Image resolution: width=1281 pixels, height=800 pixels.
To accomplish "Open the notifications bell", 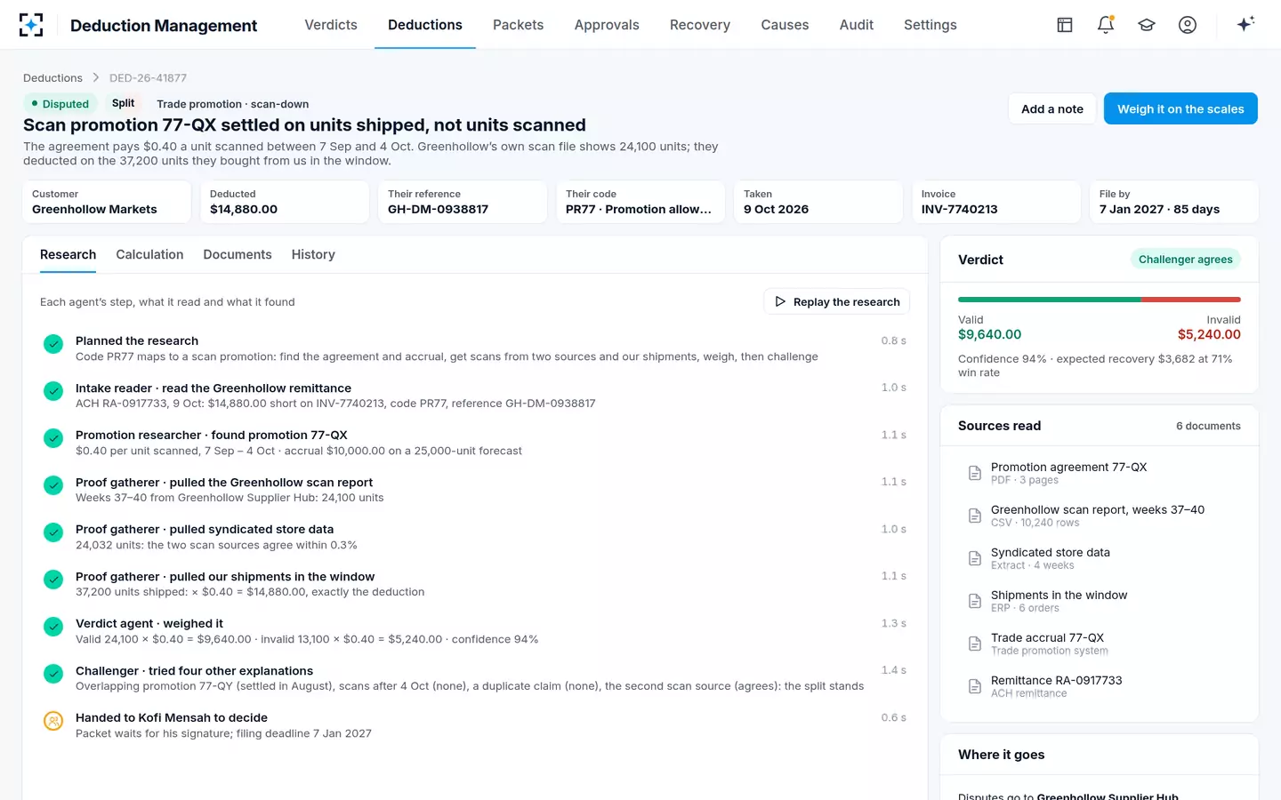I will click(x=1106, y=25).
